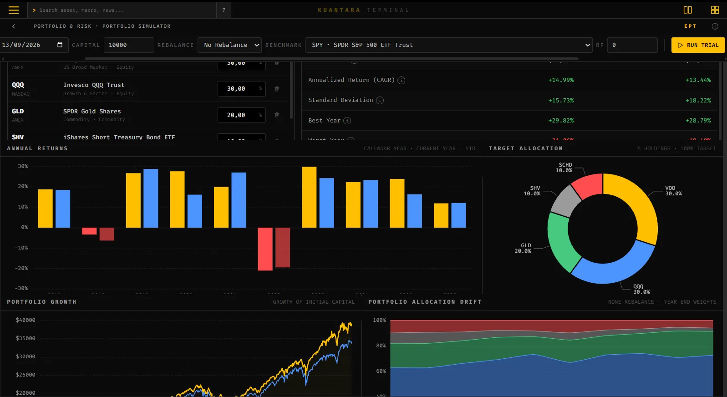Click the 'GROWTH OF INITIAL CAPITAL' caption
This screenshot has height=397, width=727.
314,302
